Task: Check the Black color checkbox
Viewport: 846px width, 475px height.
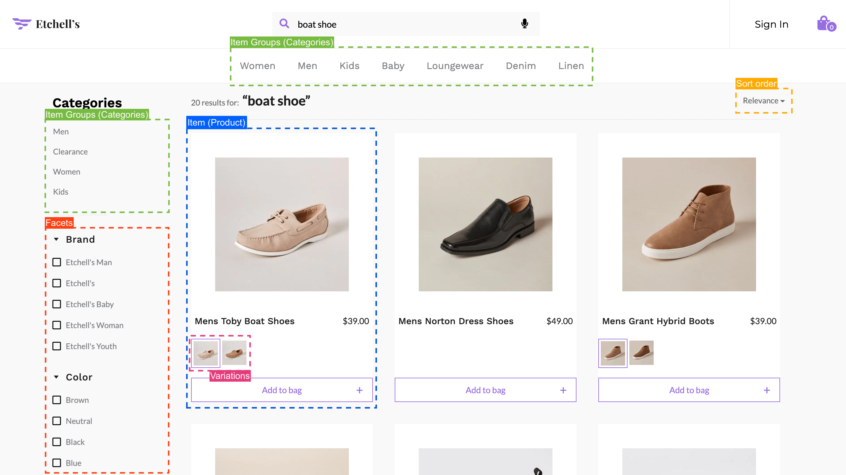Action: tap(57, 442)
